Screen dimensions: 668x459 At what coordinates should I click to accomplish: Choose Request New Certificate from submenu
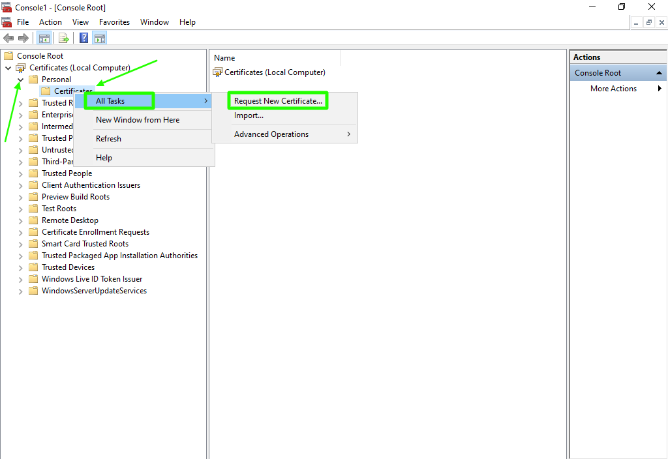pos(278,101)
